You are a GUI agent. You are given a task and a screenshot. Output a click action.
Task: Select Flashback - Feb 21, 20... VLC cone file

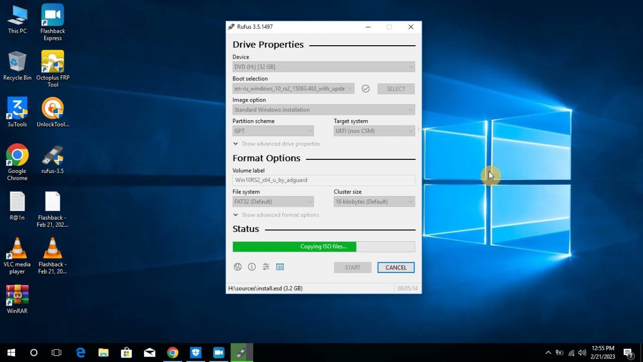53,256
